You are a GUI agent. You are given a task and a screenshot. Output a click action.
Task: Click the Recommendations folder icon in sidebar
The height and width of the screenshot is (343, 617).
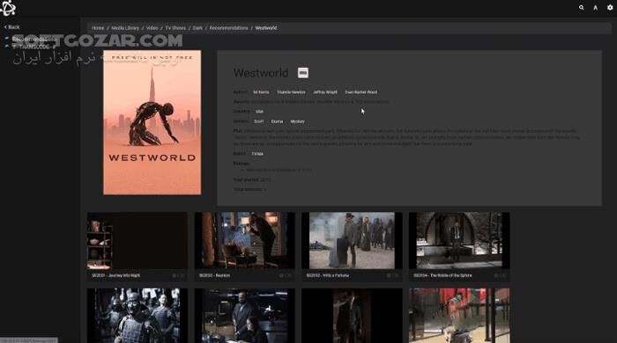pyautogui.click(x=7, y=39)
